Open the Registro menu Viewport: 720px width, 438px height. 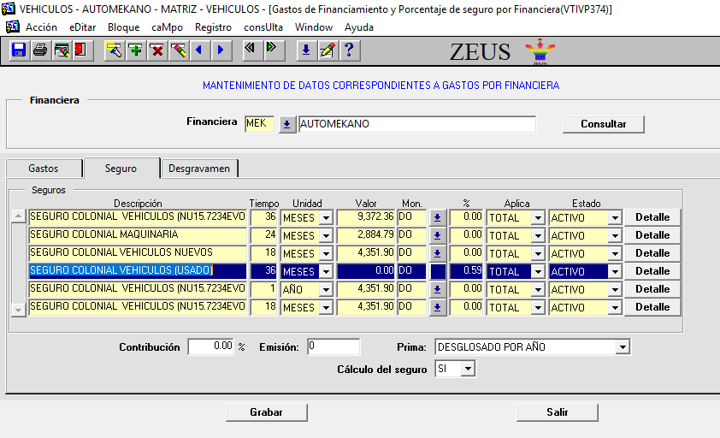click(x=213, y=27)
